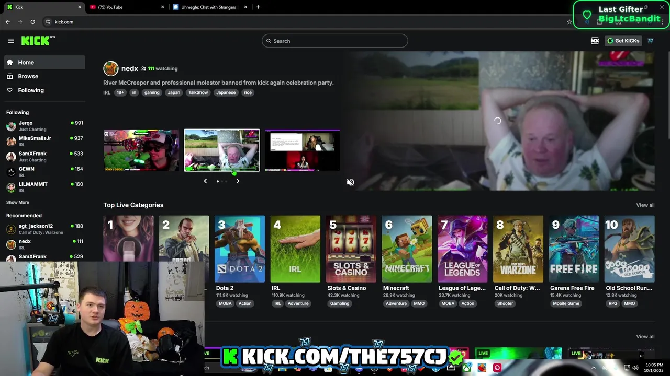Screen dimensions: 670x376
Task: Open the volume control in system tray
Action: tap(635, 368)
